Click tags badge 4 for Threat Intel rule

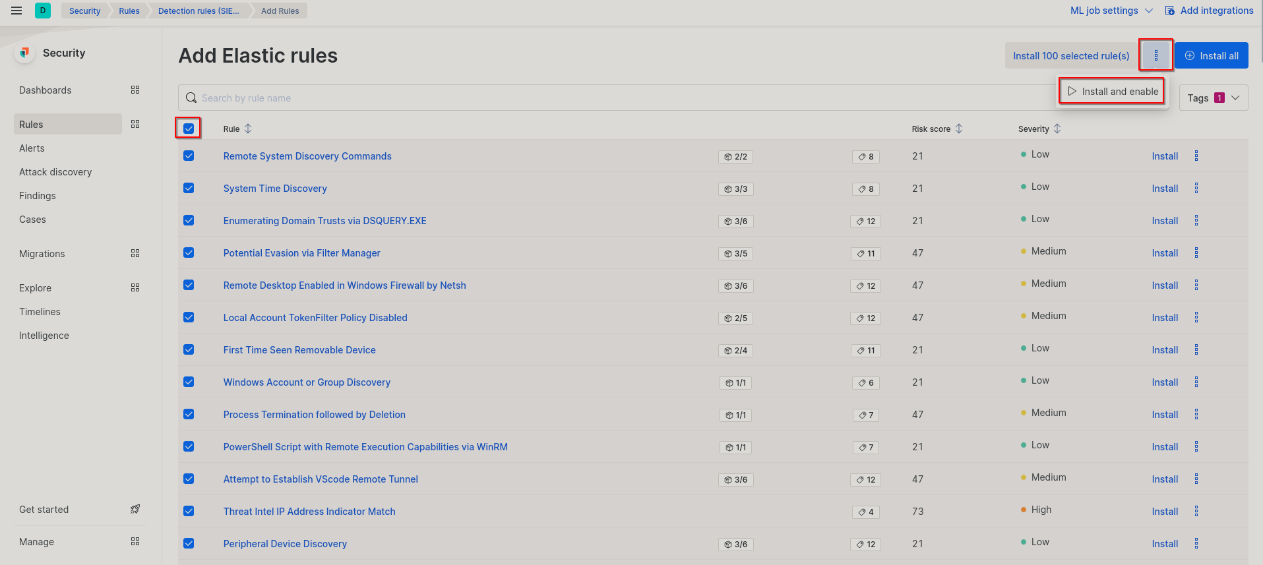[x=866, y=512]
